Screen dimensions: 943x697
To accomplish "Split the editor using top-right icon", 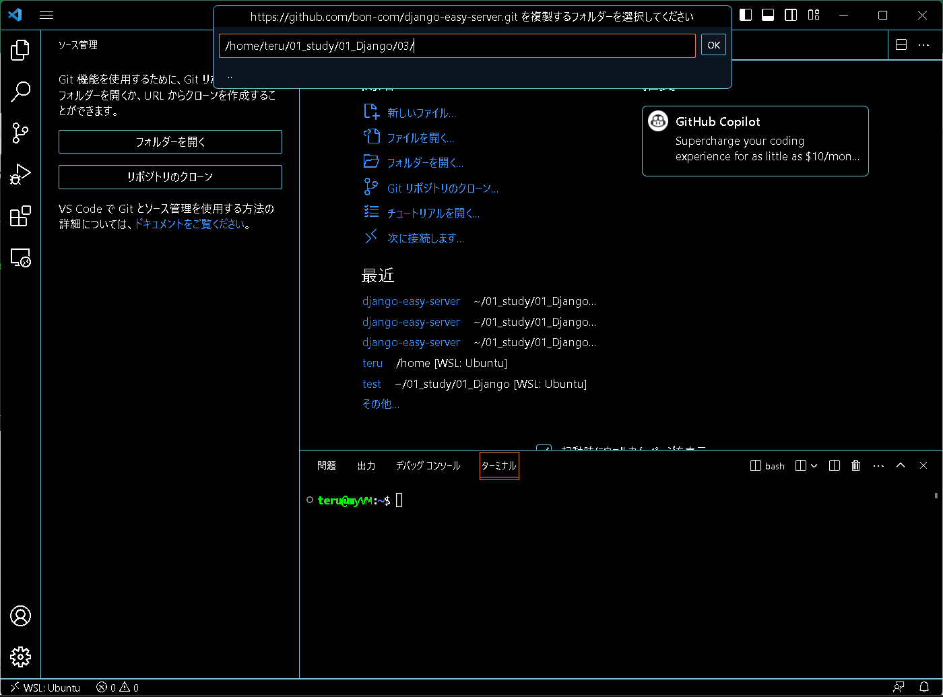I will 901,45.
